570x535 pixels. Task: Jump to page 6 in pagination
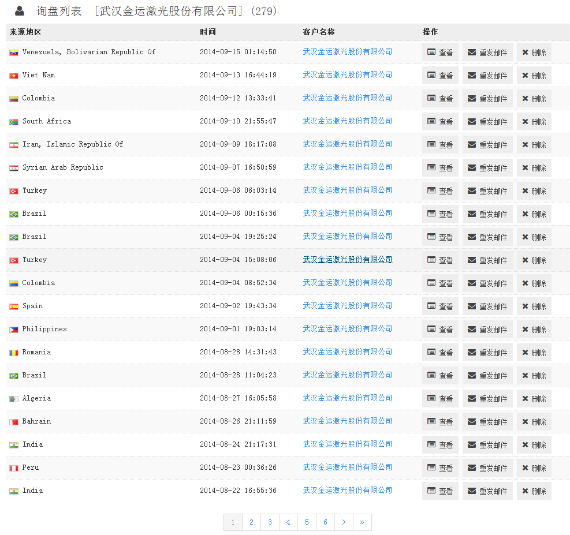pos(325,522)
